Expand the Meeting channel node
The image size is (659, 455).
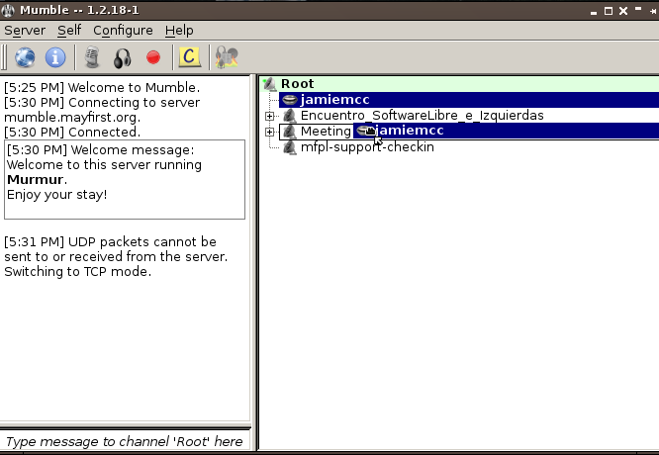click(x=270, y=132)
